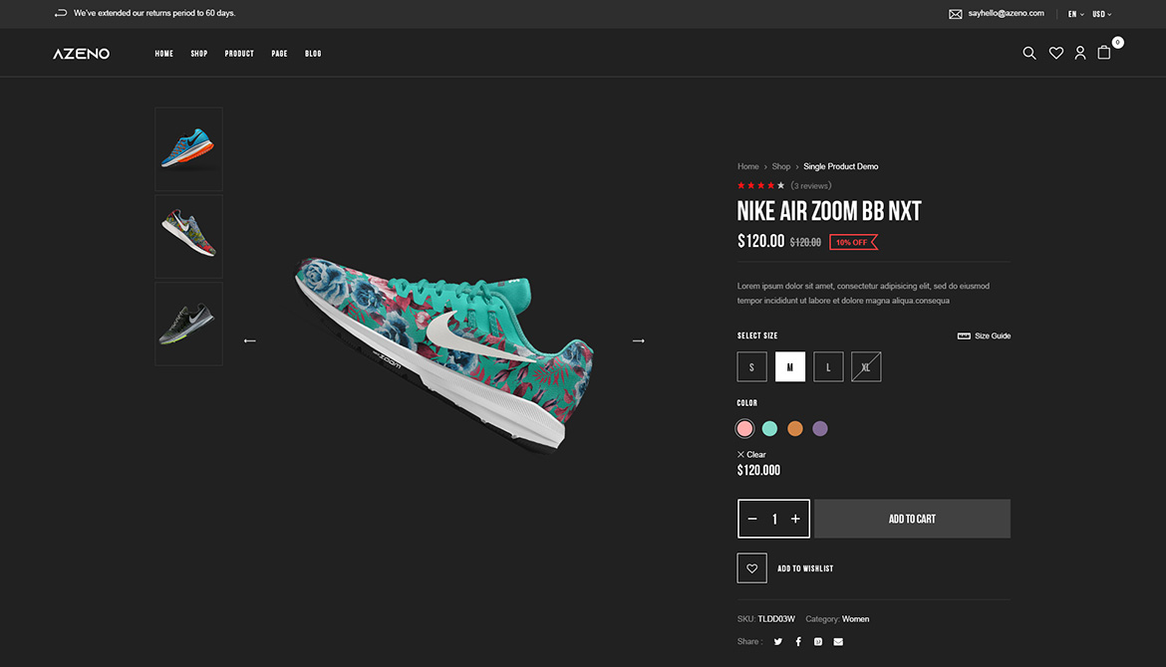Screen dimensions: 1166x667
Task: Decrease quantity with minus button
Action: coord(752,519)
